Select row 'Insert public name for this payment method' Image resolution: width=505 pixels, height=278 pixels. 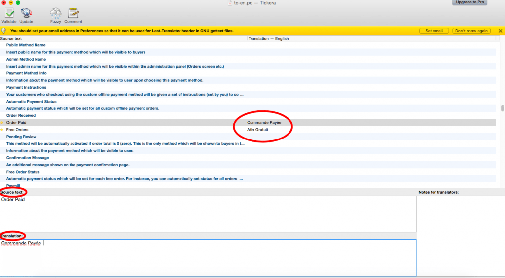[248, 52]
